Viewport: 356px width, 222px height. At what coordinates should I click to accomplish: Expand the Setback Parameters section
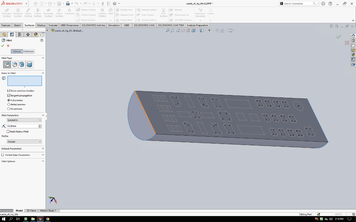pos(43,148)
